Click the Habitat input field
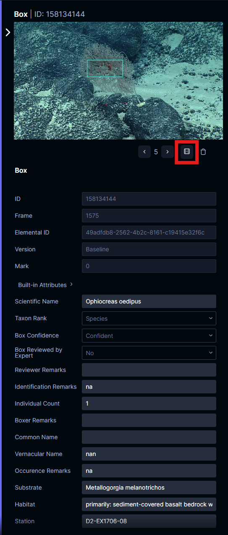 tap(149, 504)
